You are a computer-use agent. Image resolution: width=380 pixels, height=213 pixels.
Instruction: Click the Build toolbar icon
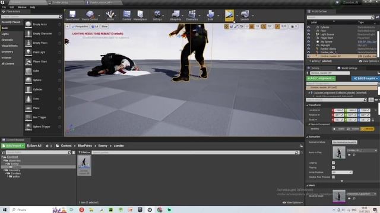pyautogui.click(x=210, y=15)
